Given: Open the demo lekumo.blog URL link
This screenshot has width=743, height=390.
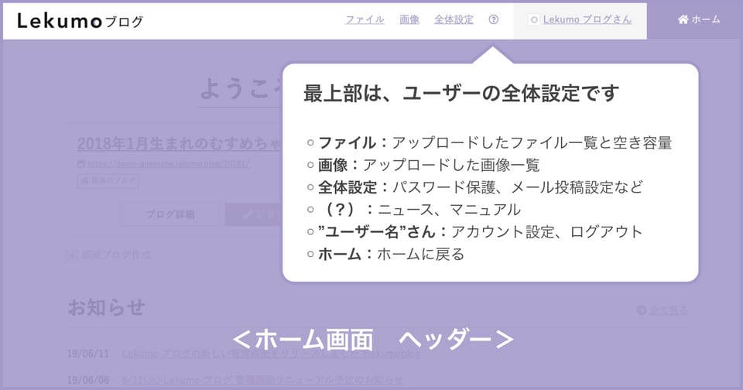Looking at the screenshot, I should 168,163.
